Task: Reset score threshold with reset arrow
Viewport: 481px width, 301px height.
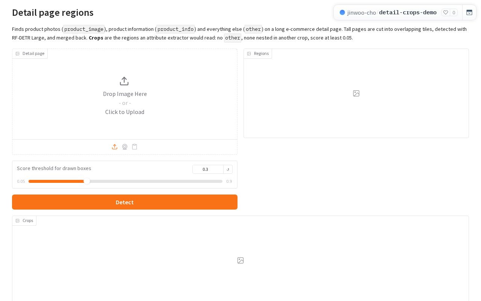Action: click(x=228, y=169)
